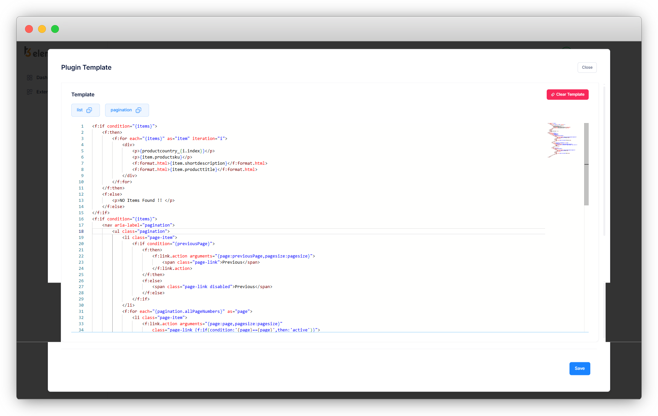This screenshot has height=416, width=658.
Task: Click "{item.producttitle}" on line 8
Action: [x=194, y=170]
